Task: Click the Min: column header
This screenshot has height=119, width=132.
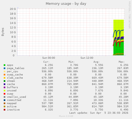Action: click(71, 62)
